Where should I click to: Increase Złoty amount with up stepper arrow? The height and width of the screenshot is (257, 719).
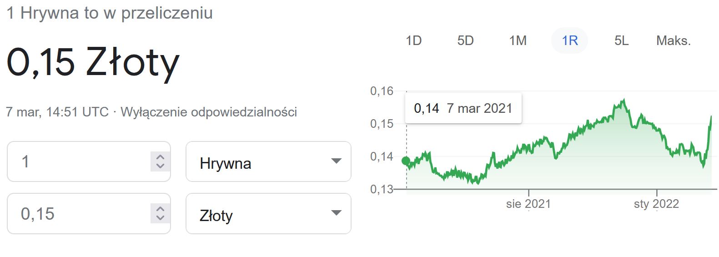(160, 209)
